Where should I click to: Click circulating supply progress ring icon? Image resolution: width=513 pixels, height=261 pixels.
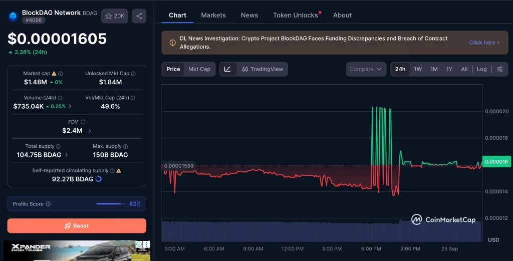tap(99, 179)
